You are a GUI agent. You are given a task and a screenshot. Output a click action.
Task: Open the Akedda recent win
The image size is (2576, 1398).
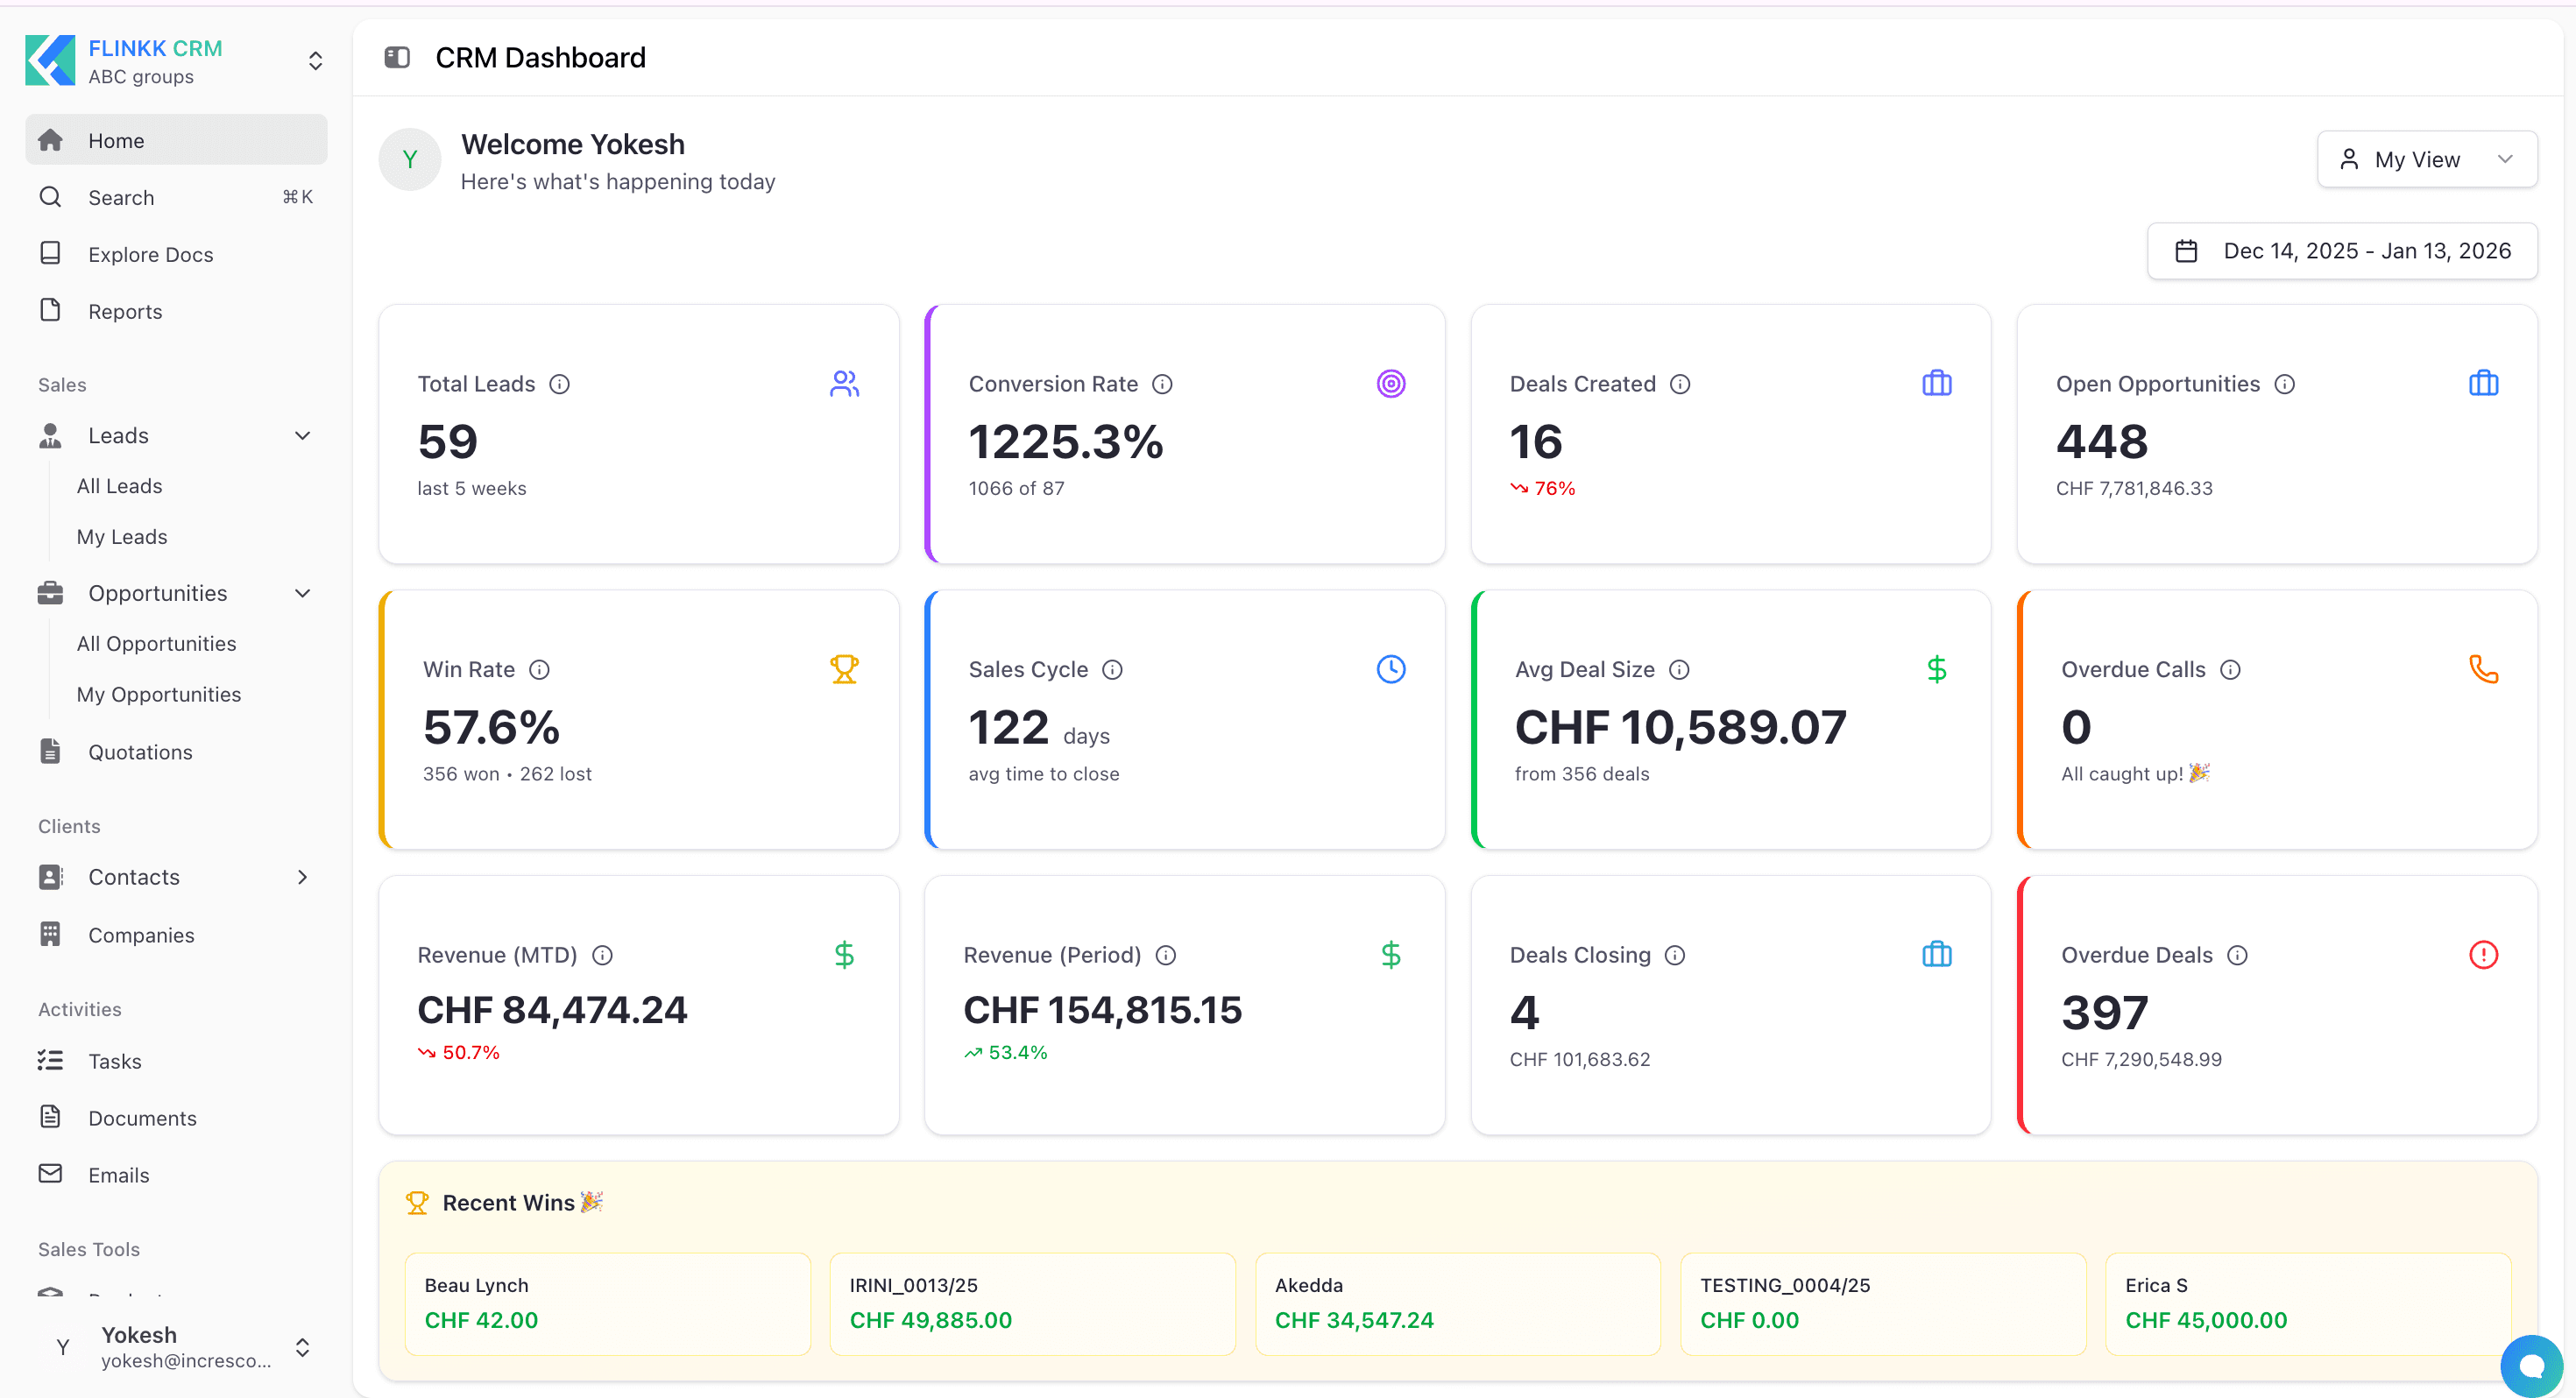1458,1304
